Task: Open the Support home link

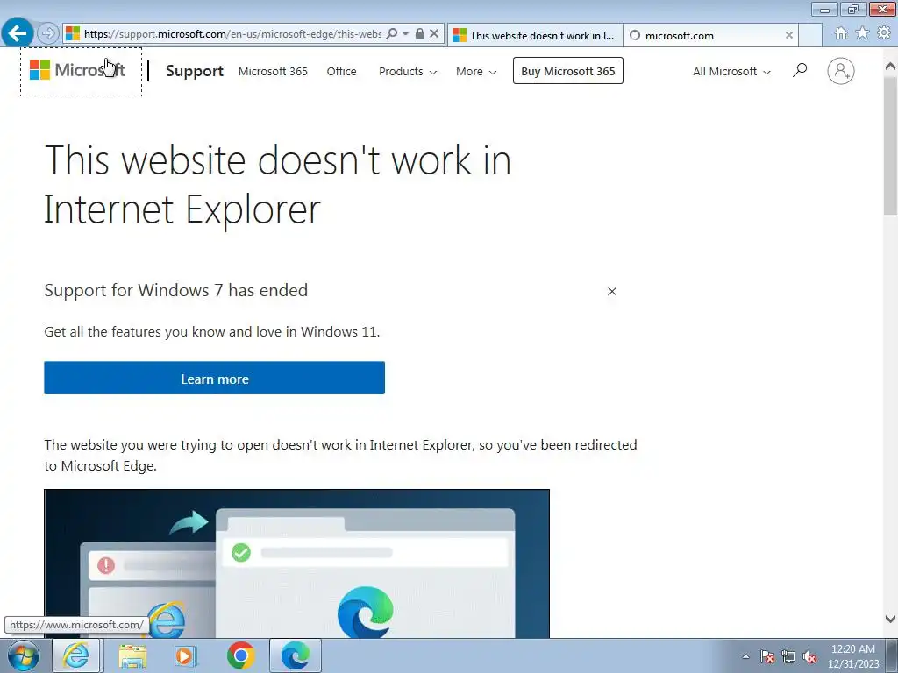Action: tap(194, 71)
